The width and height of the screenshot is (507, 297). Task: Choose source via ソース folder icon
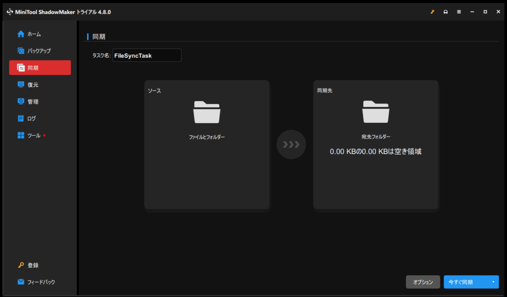[206, 112]
